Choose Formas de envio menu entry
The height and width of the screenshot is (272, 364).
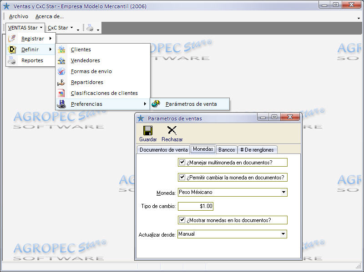click(x=103, y=71)
